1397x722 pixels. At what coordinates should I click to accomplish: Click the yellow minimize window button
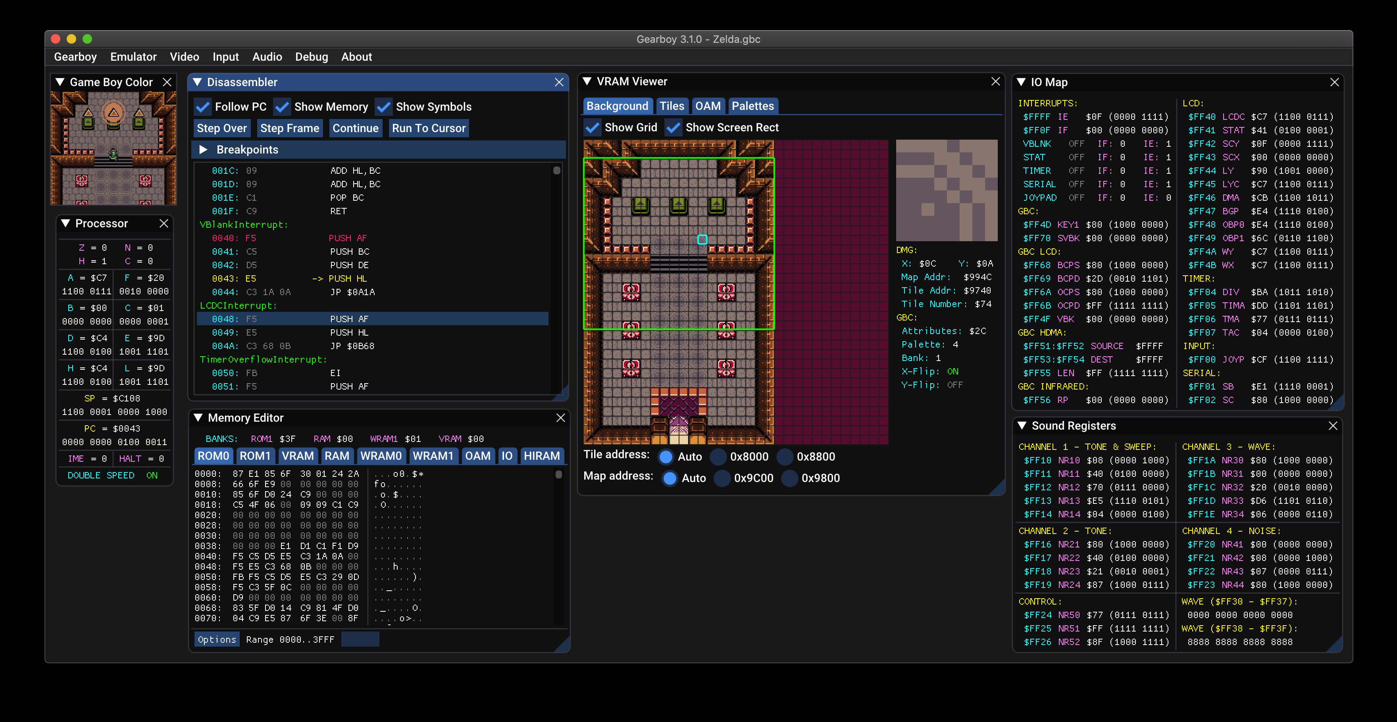[x=71, y=39]
